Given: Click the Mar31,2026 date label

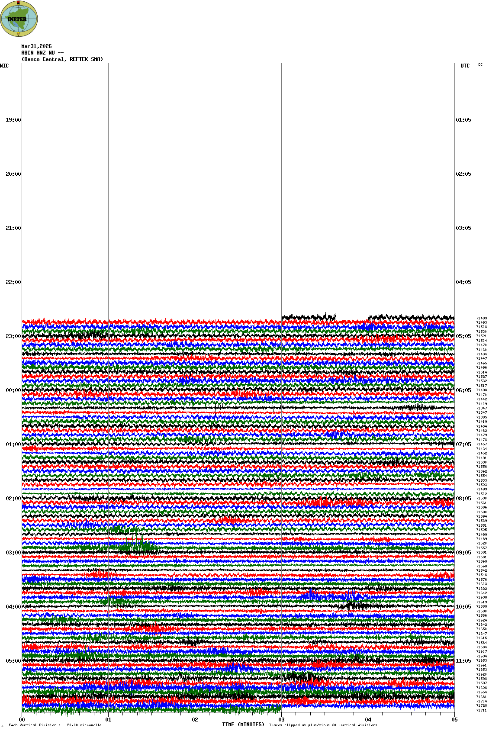Looking at the screenshot, I should pos(36,46).
